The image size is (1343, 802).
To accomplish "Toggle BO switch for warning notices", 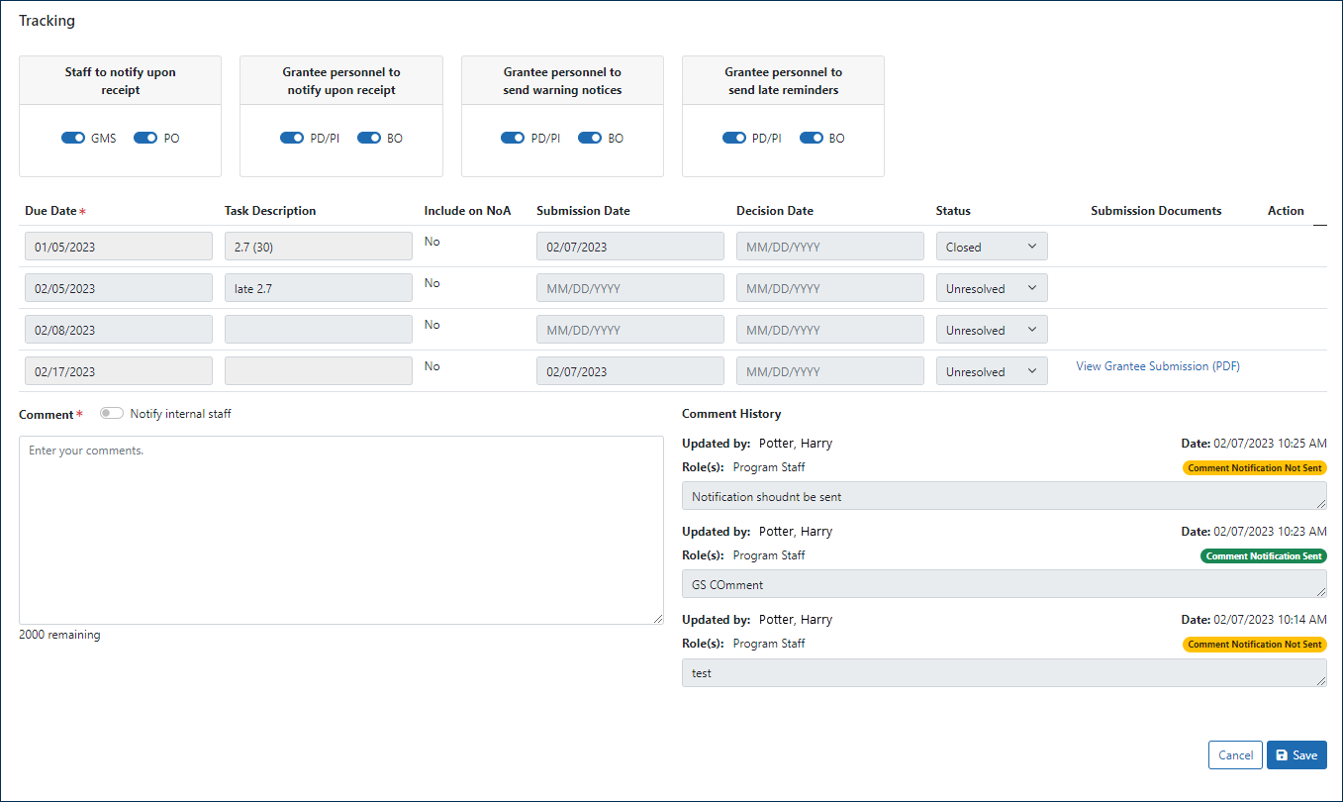I will point(590,139).
